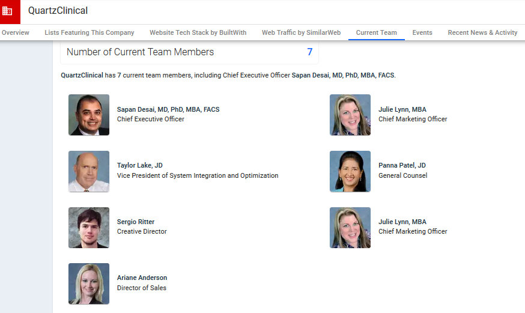Click Sapan Desai's profile photo
The height and width of the screenshot is (313, 525).
pyautogui.click(x=89, y=115)
